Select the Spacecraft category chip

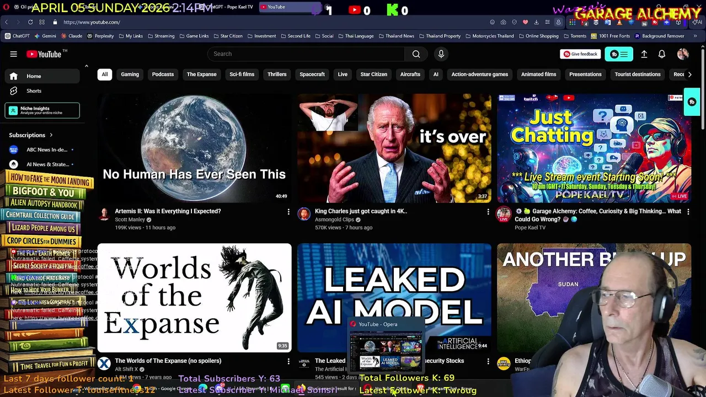tap(312, 74)
